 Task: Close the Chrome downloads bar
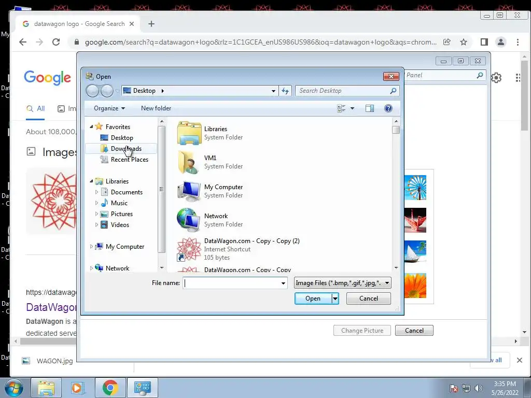tap(519, 361)
